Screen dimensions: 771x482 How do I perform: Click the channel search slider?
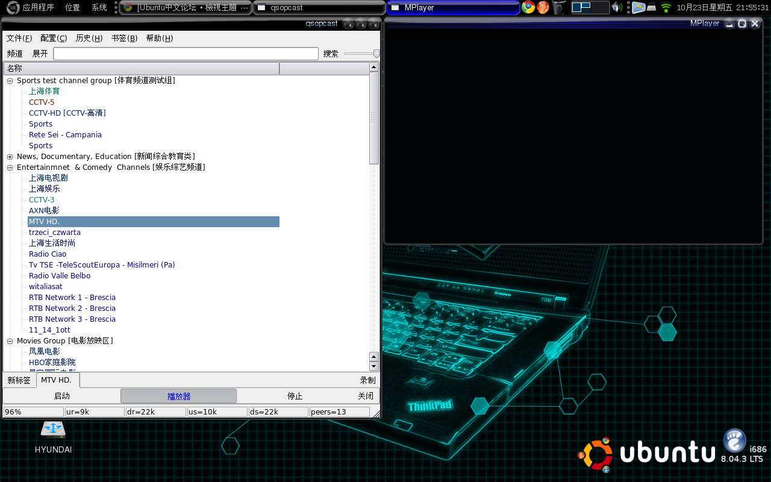(x=362, y=54)
